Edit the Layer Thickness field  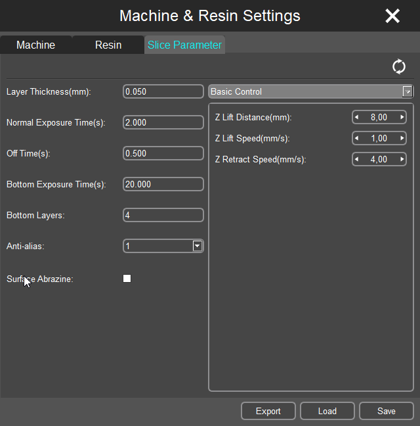[163, 91]
